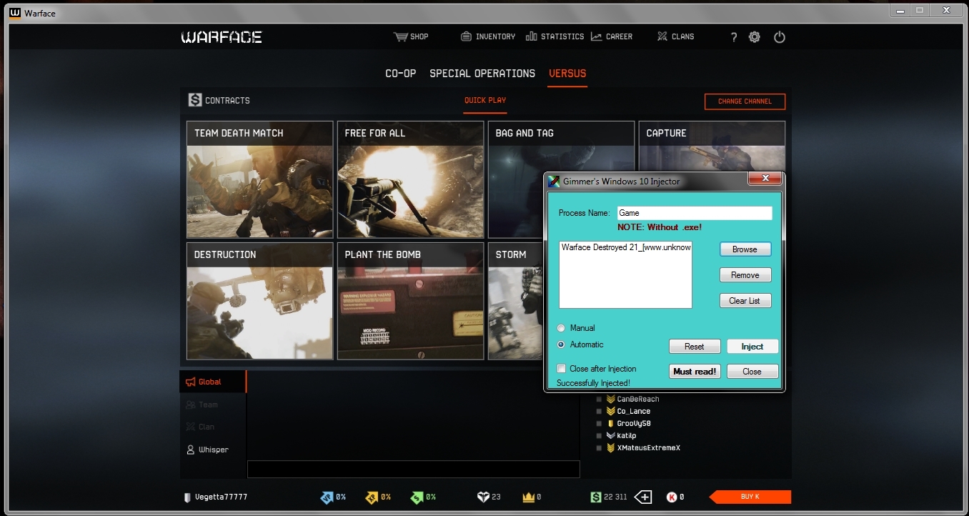This screenshot has height=516, width=969.
Task: Click the Injector's Close button
Action: (752, 372)
